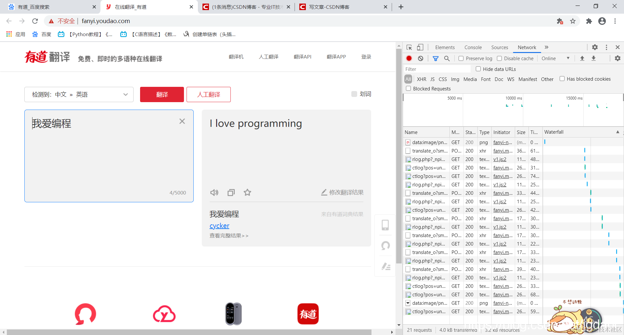The width and height of the screenshot is (624, 335).
Task: Open the network throttling Online dropdown
Action: 556,58
